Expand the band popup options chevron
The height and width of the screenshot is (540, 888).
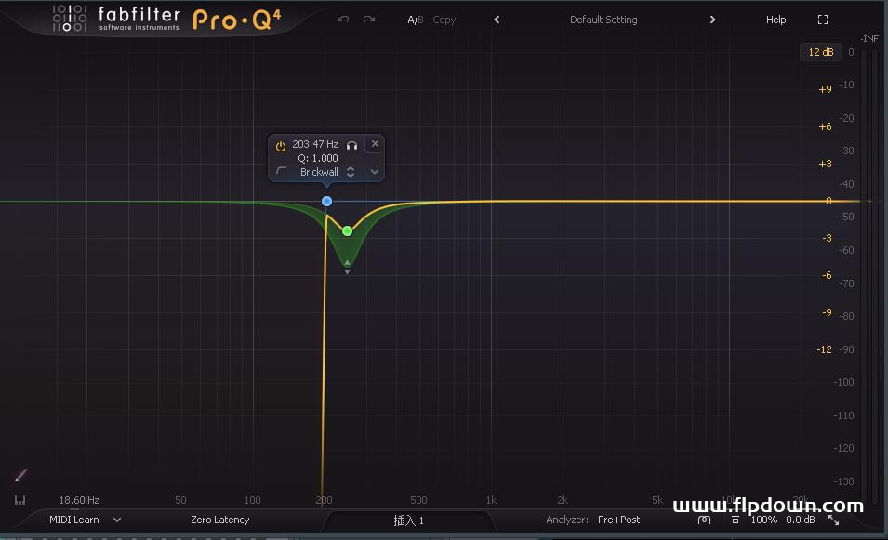pyautogui.click(x=375, y=172)
